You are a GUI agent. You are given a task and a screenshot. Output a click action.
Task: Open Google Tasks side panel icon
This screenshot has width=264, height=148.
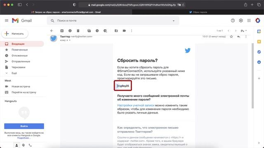259,52
